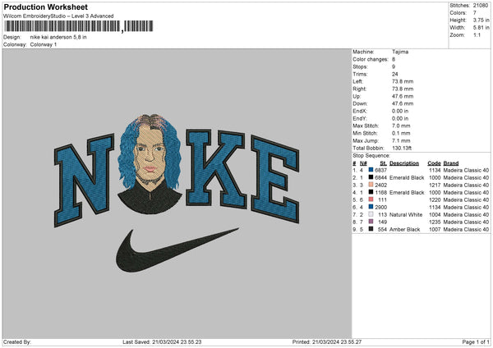
Task: Click the 'Created By:' footer label
Action: click(x=17, y=341)
